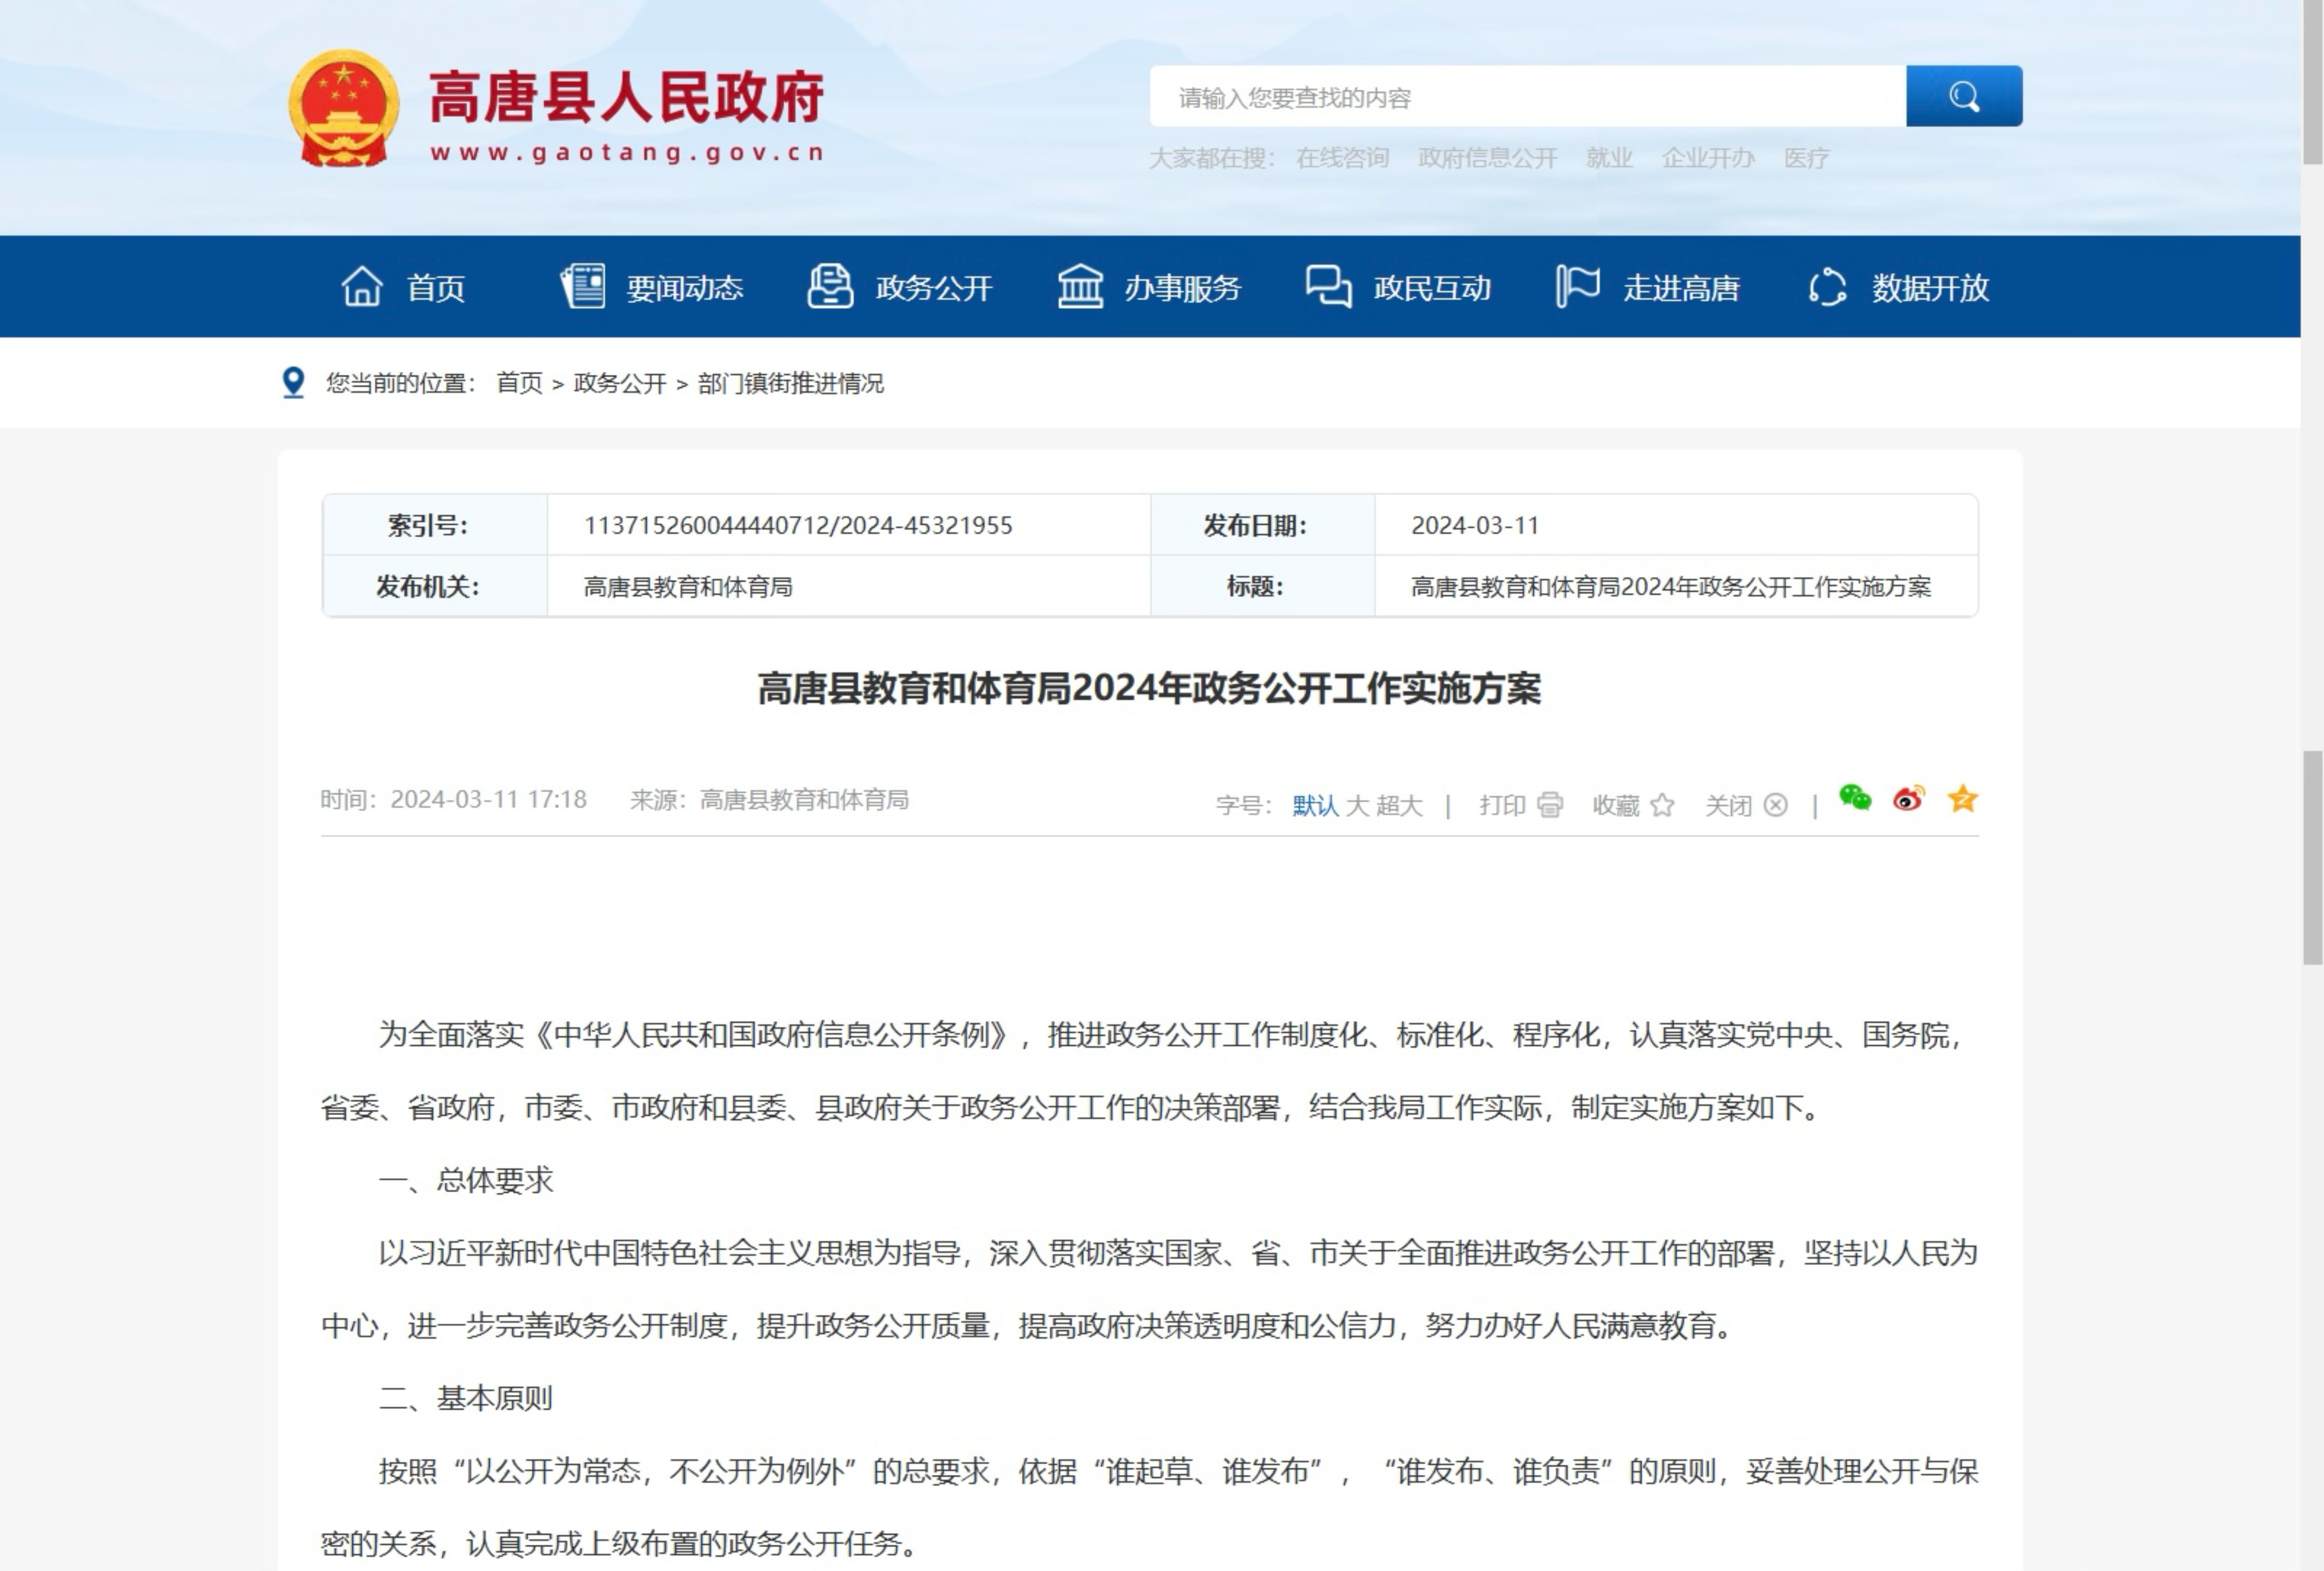This screenshot has width=2324, height=1571.
Task: Set font size to 大
Action: click(1357, 806)
